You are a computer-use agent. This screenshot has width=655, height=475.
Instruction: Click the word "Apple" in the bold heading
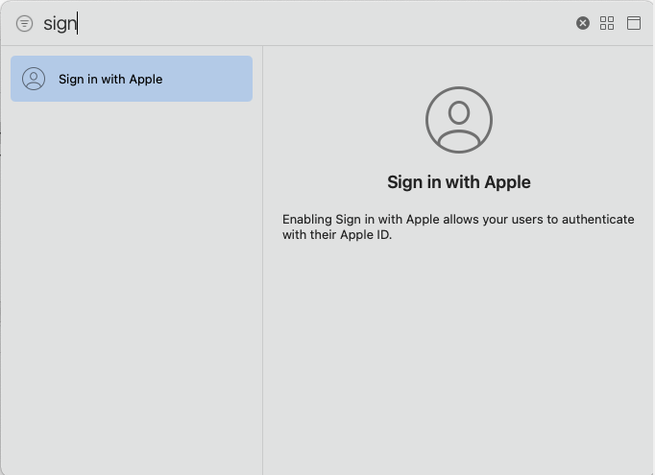click(507, 182)
